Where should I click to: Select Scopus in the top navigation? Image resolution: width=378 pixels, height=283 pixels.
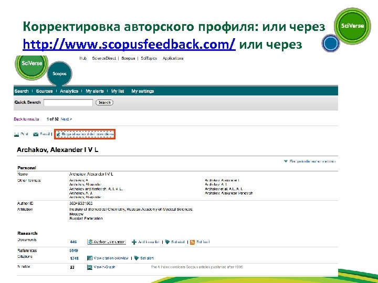point(128,58)
